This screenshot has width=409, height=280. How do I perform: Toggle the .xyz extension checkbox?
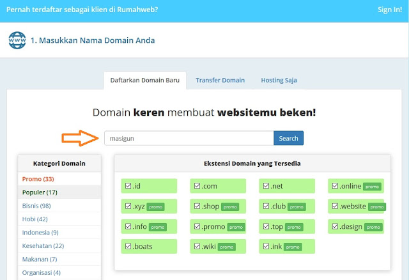pyautogui.click(x=128, y=206)
